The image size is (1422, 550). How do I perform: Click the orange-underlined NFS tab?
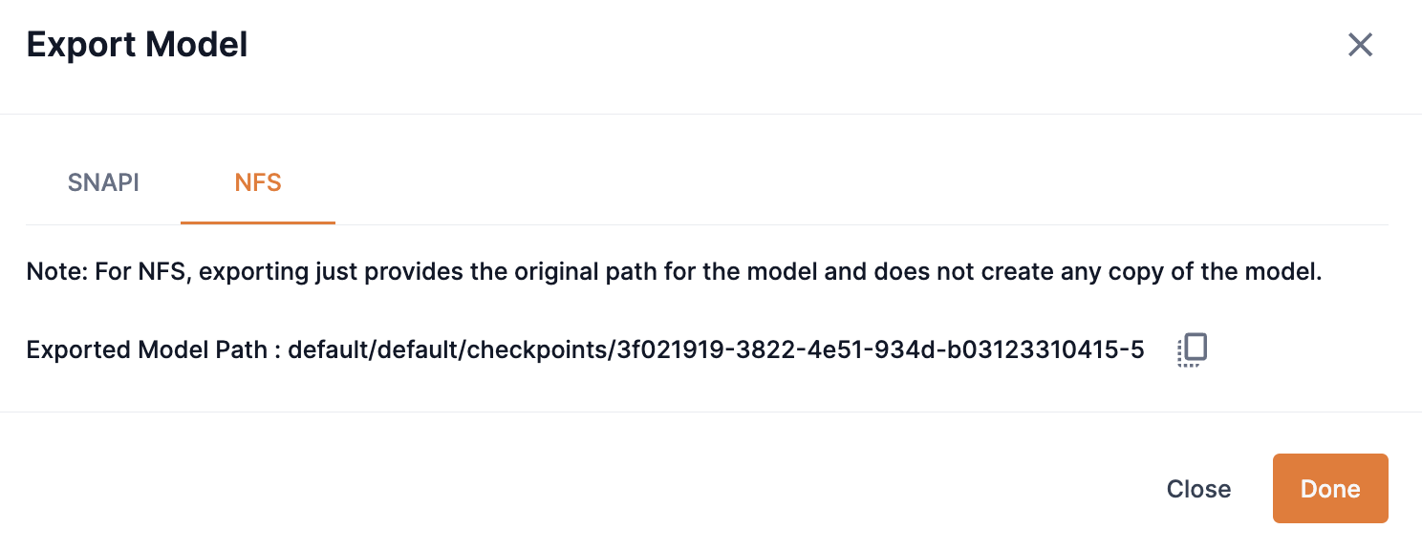point(257,182)
